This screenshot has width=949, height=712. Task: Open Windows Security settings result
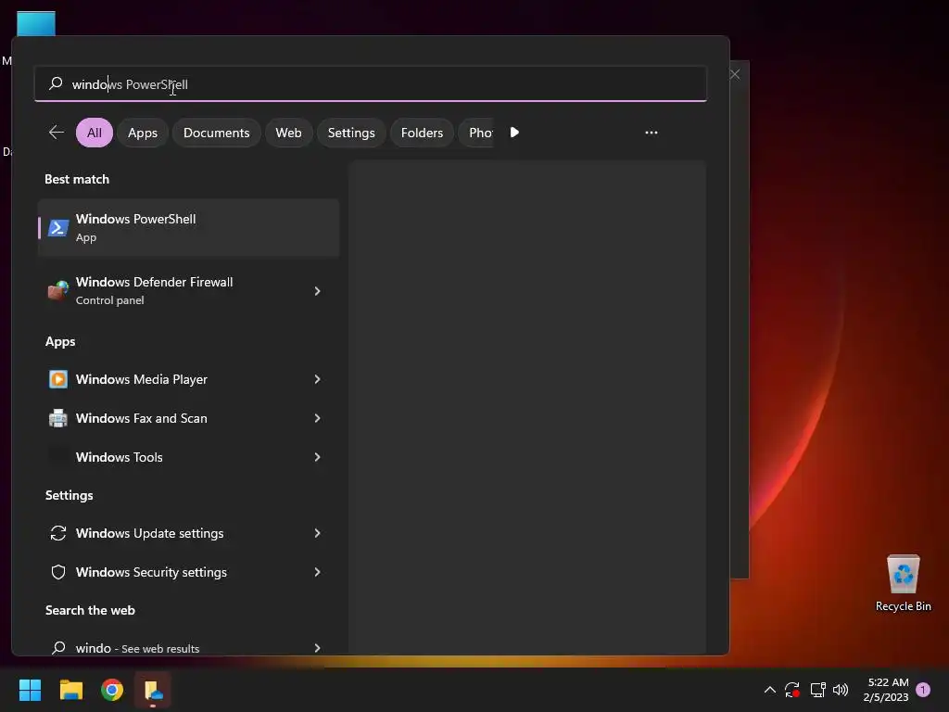tap(188, 572)
